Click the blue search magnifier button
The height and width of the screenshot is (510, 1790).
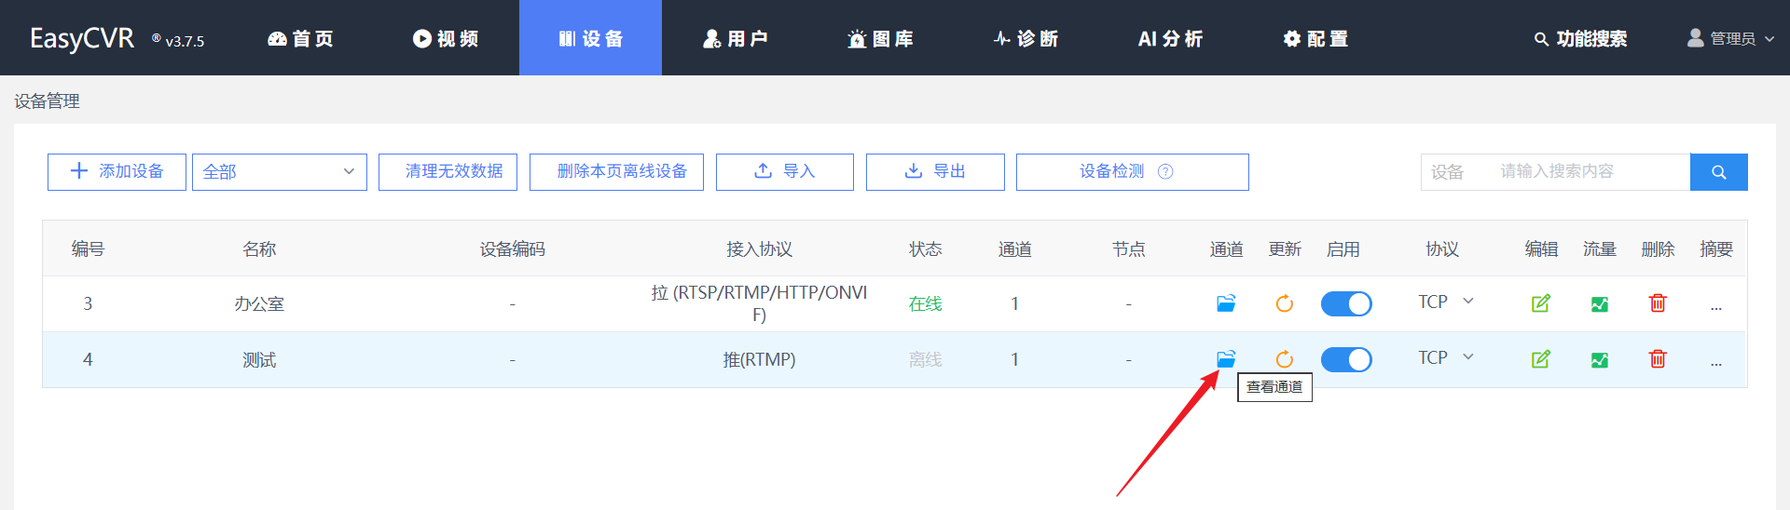coord(1719,172)
